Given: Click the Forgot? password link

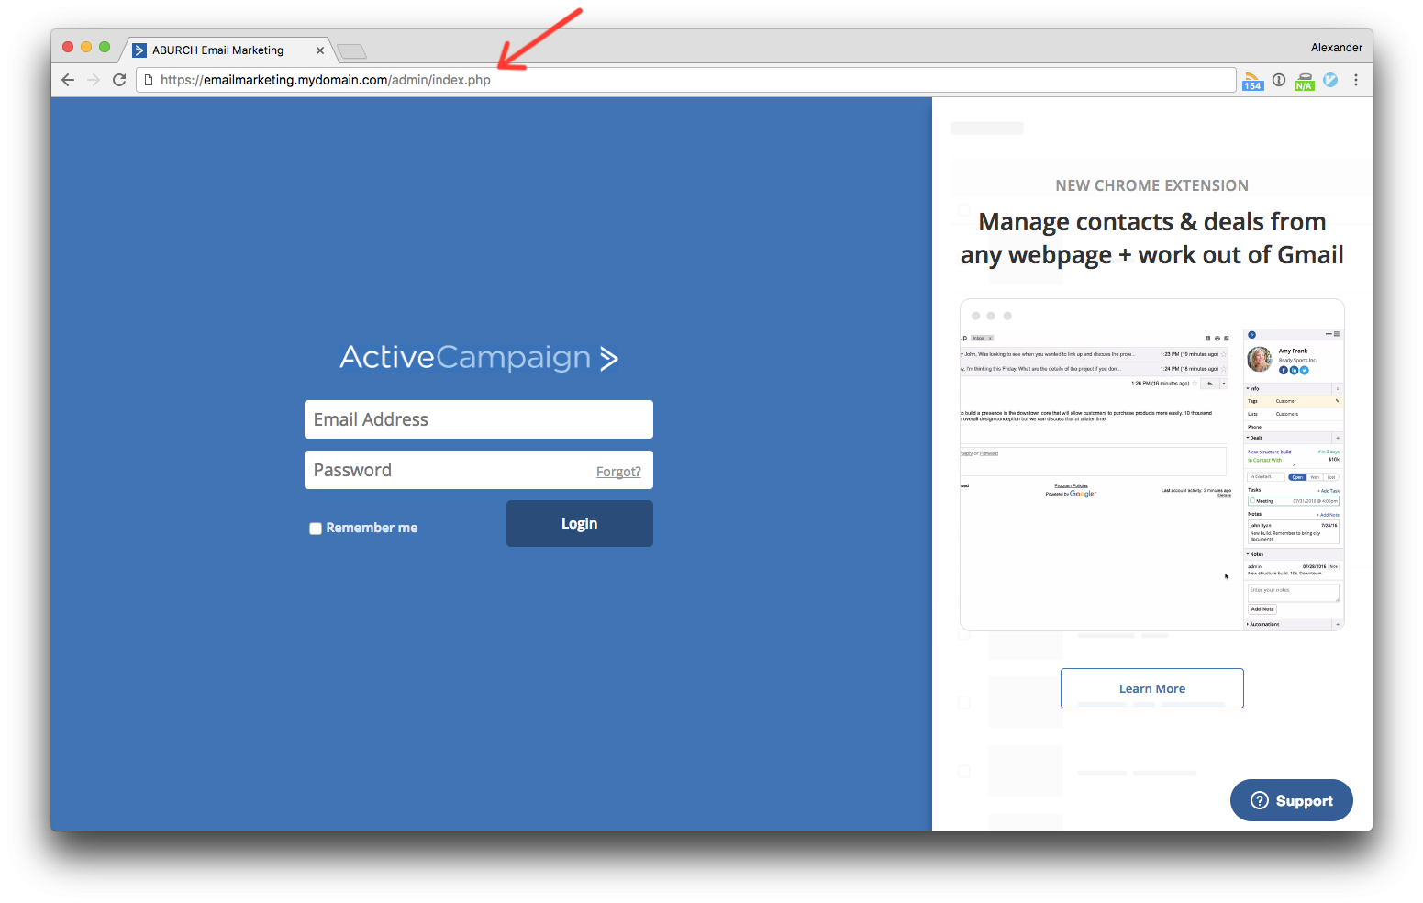Looking at the screenshot, I should point(618,472).
